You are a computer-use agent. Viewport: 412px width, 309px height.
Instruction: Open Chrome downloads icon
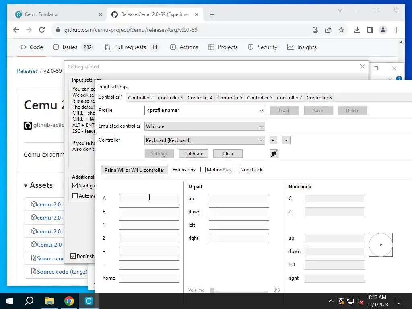[x=357, y=30]
